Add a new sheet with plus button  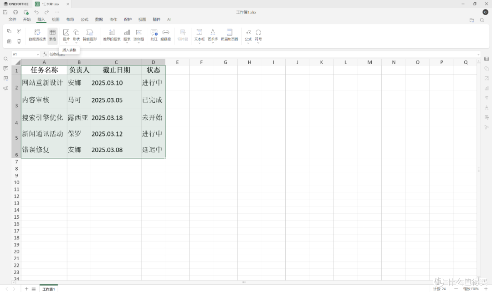coord(26,289)
